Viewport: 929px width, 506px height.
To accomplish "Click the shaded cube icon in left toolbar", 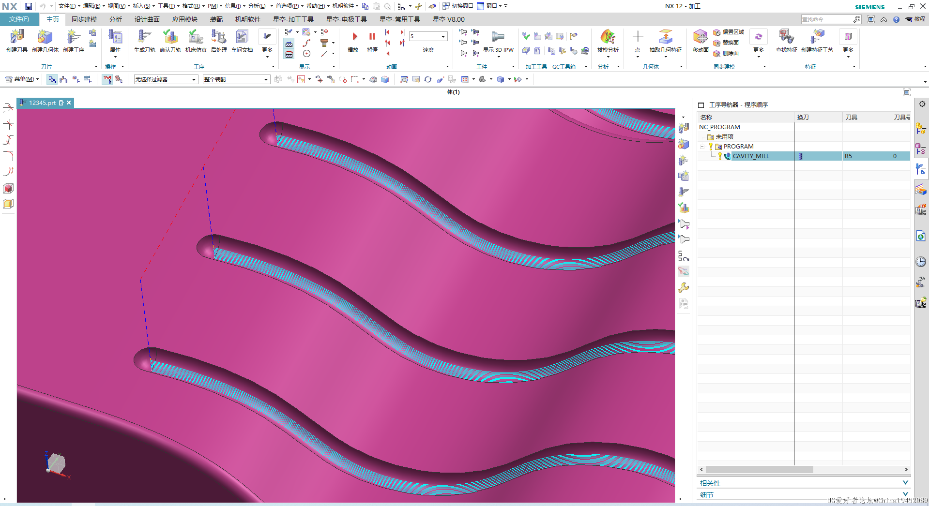I will coord(8,188).
